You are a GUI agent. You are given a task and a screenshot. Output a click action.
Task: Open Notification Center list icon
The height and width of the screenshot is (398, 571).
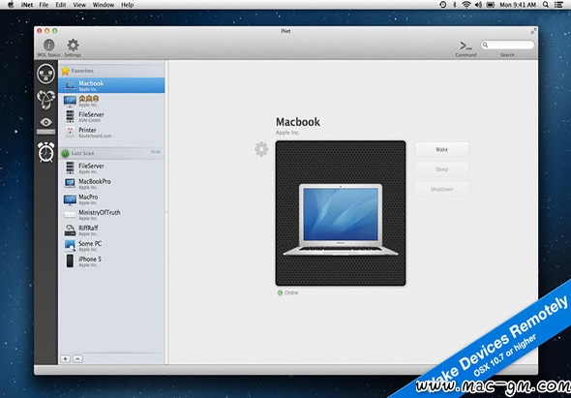click(558, 5)
